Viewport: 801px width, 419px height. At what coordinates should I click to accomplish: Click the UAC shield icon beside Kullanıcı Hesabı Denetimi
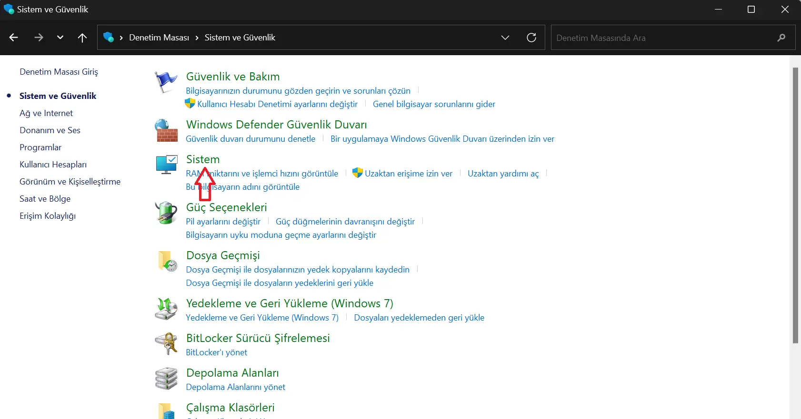[x=190, y=103]
